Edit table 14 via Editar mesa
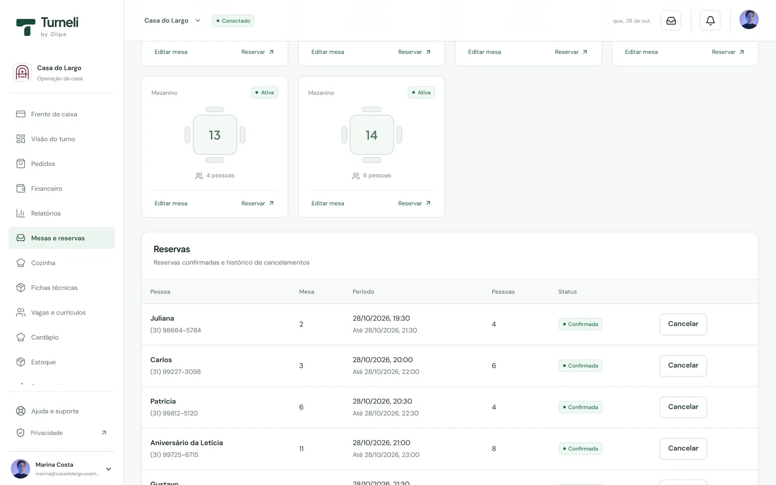Viewport: 776px width, 485px height. pos(328,203)
